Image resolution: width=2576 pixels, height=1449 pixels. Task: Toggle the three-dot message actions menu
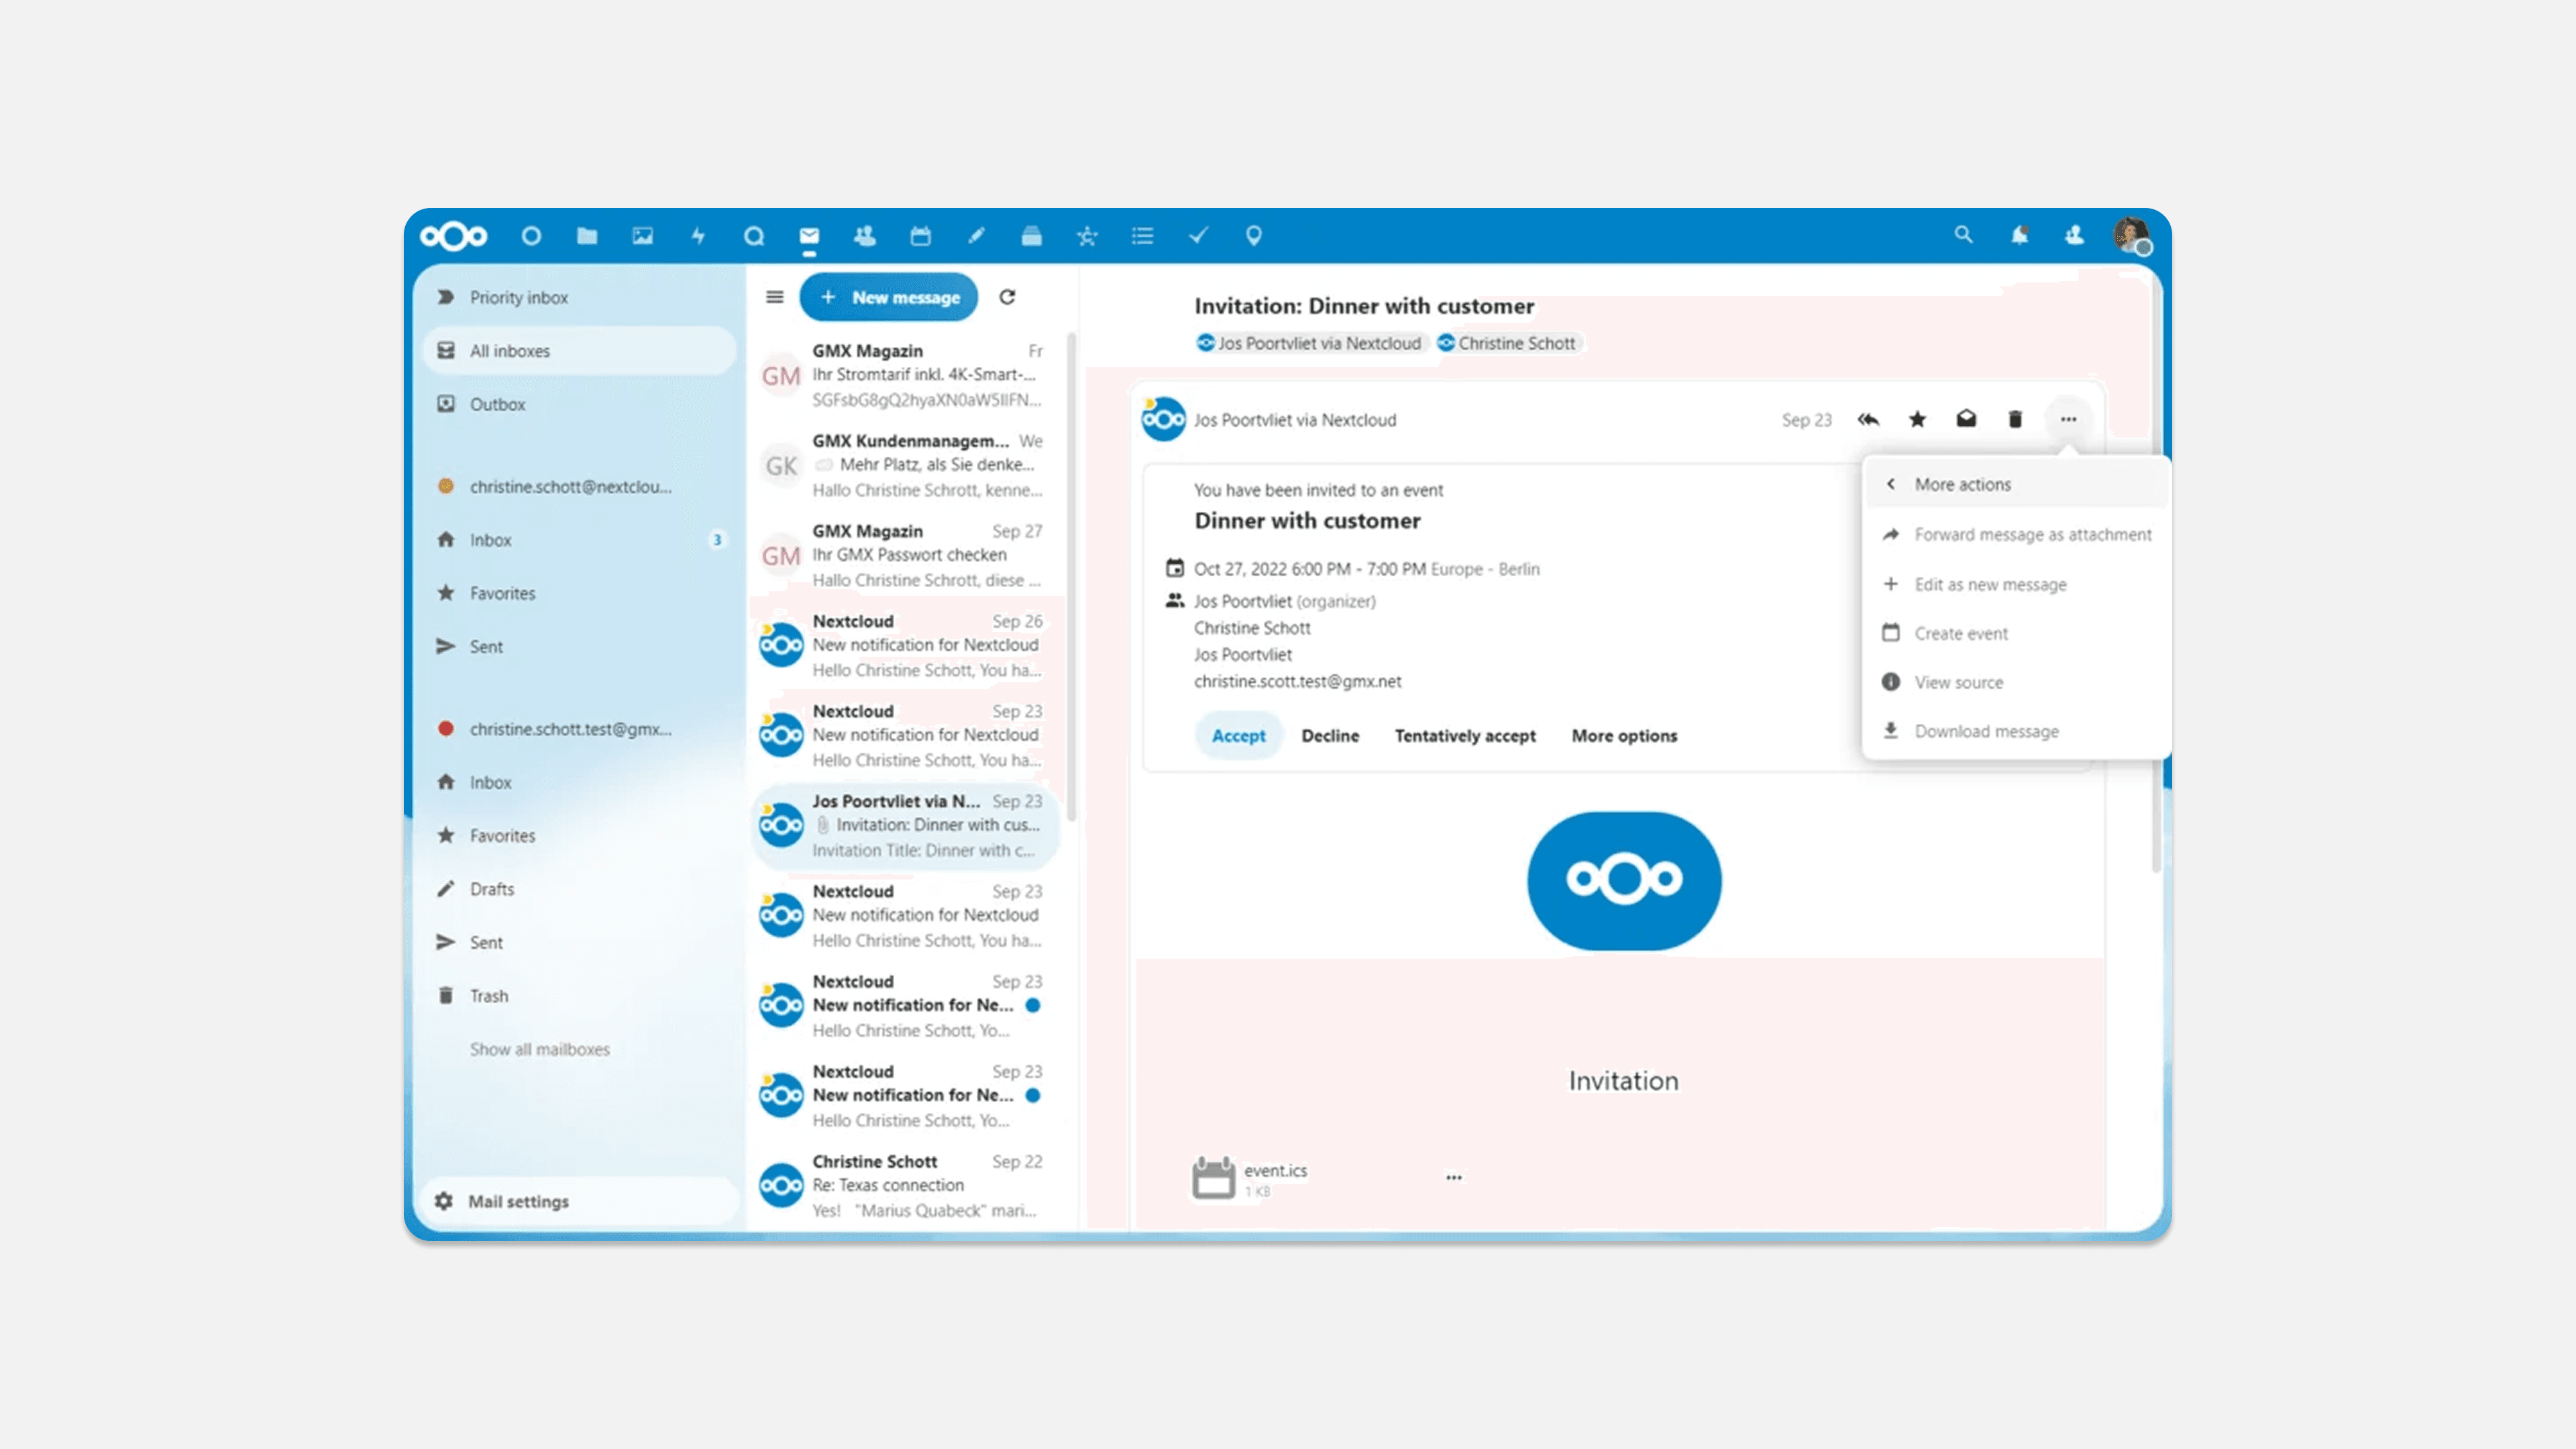(x=2068, y=420)
